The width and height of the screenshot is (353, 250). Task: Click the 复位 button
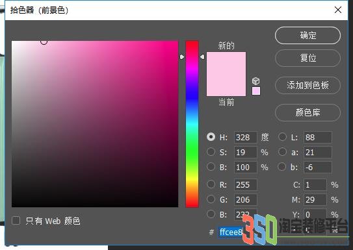pyautogui.click(x=307, y=58)
